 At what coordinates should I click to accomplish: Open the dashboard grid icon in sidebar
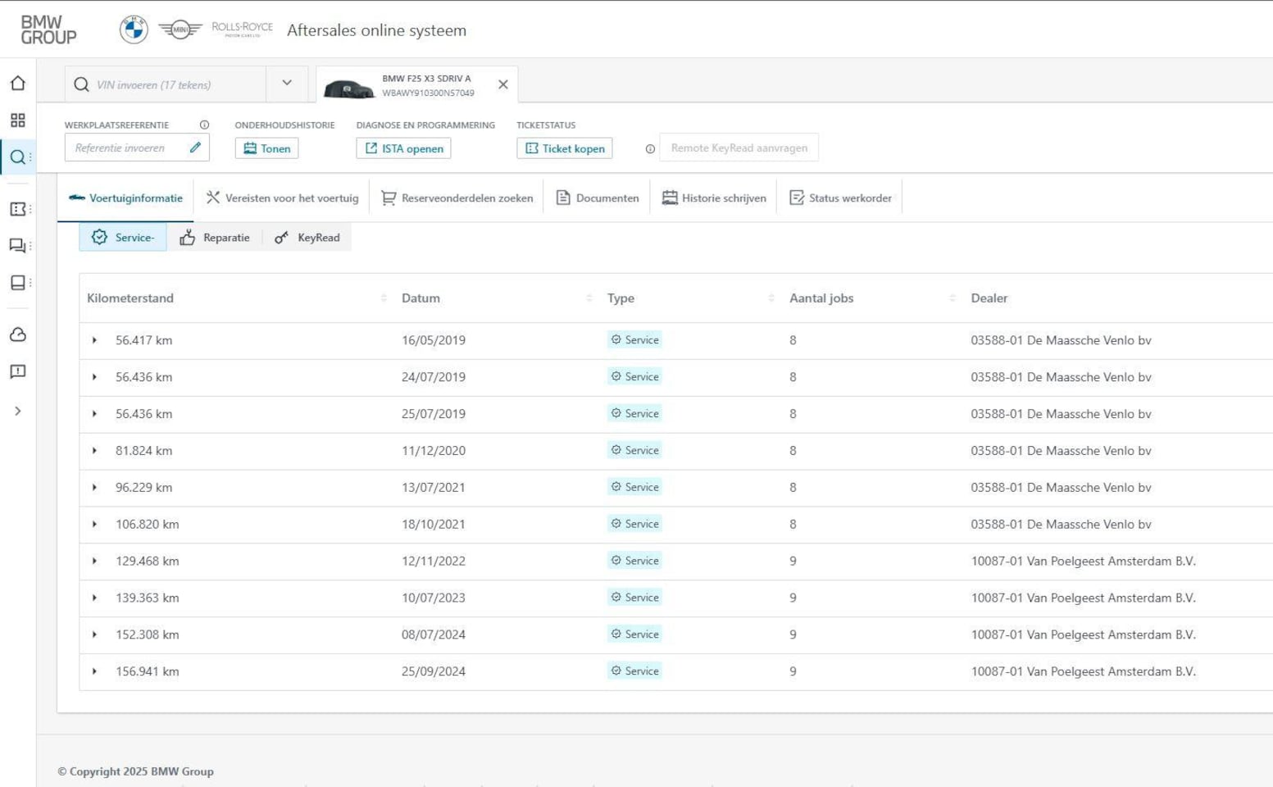coord(18,121)
